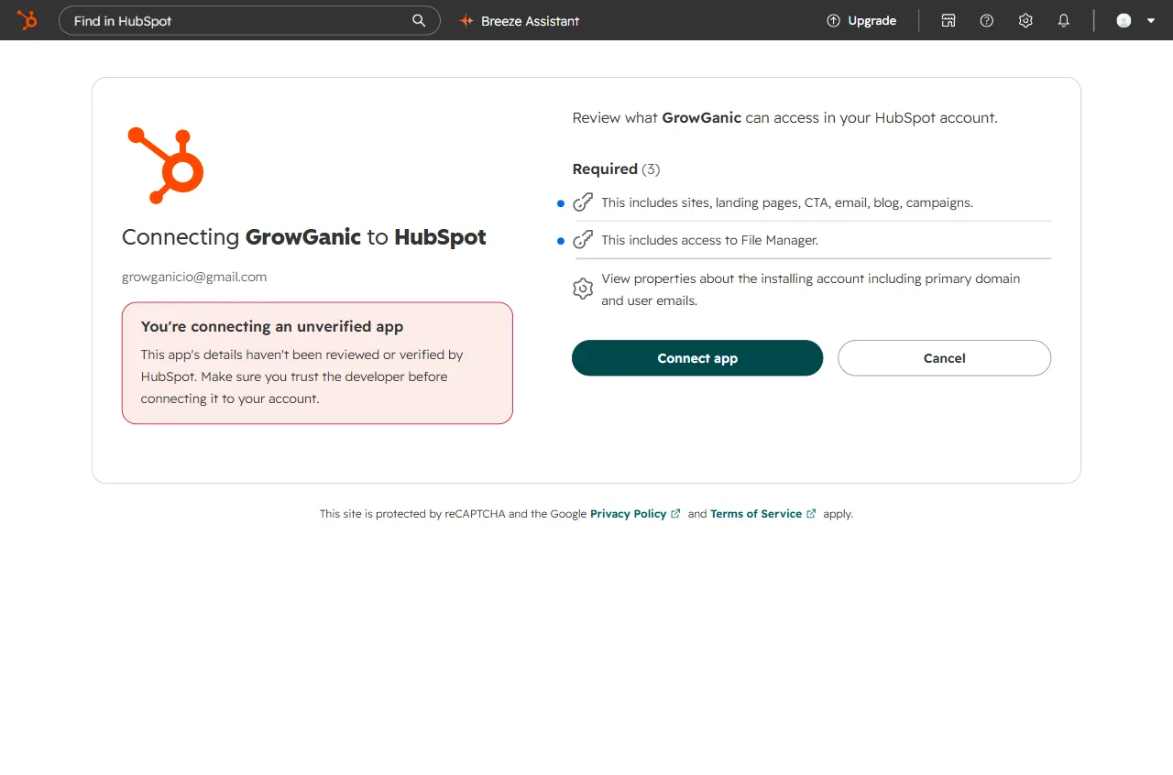1173x775 pixels.
Task: Focus the Find in HubSpot search field
Action: tap(249, 20)
